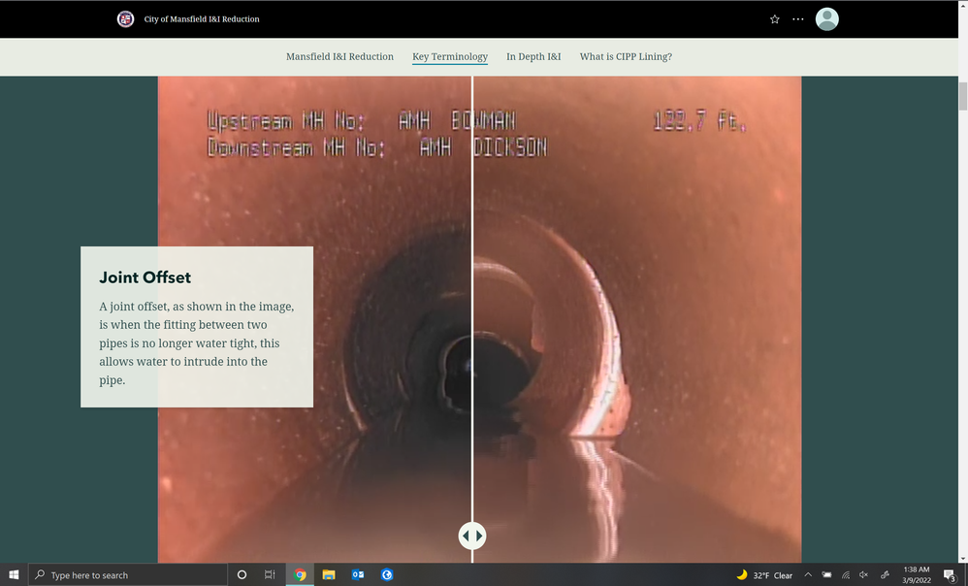Go to Mansfield I&I Reduction section
The height and width of the screenshot is (586, 968).
point(339,57)
